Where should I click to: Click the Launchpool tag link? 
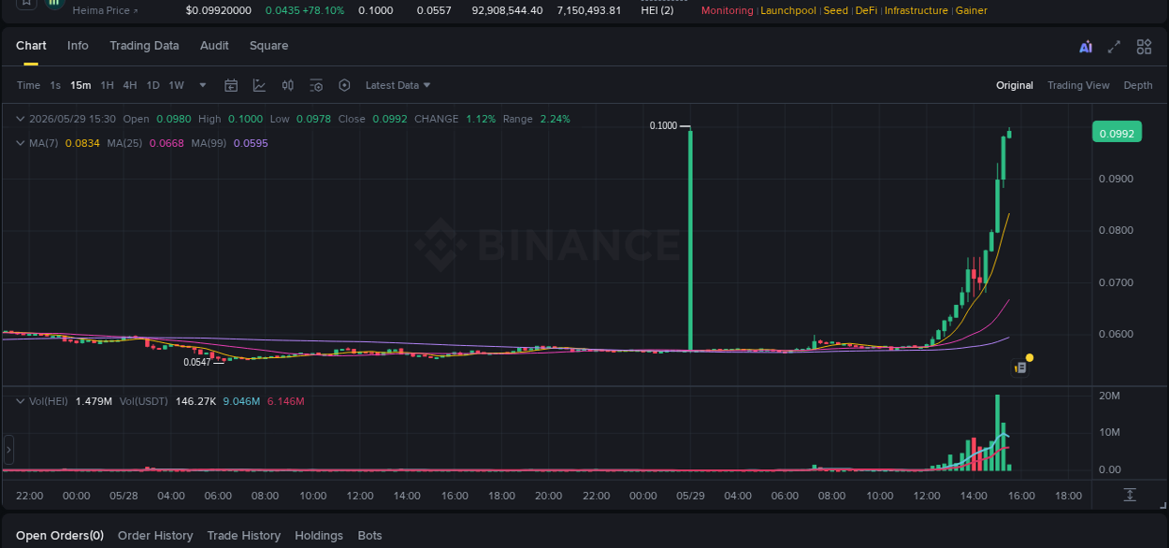tap(788, 10)
